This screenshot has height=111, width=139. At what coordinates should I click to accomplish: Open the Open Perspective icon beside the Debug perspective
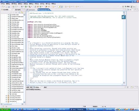123,7
